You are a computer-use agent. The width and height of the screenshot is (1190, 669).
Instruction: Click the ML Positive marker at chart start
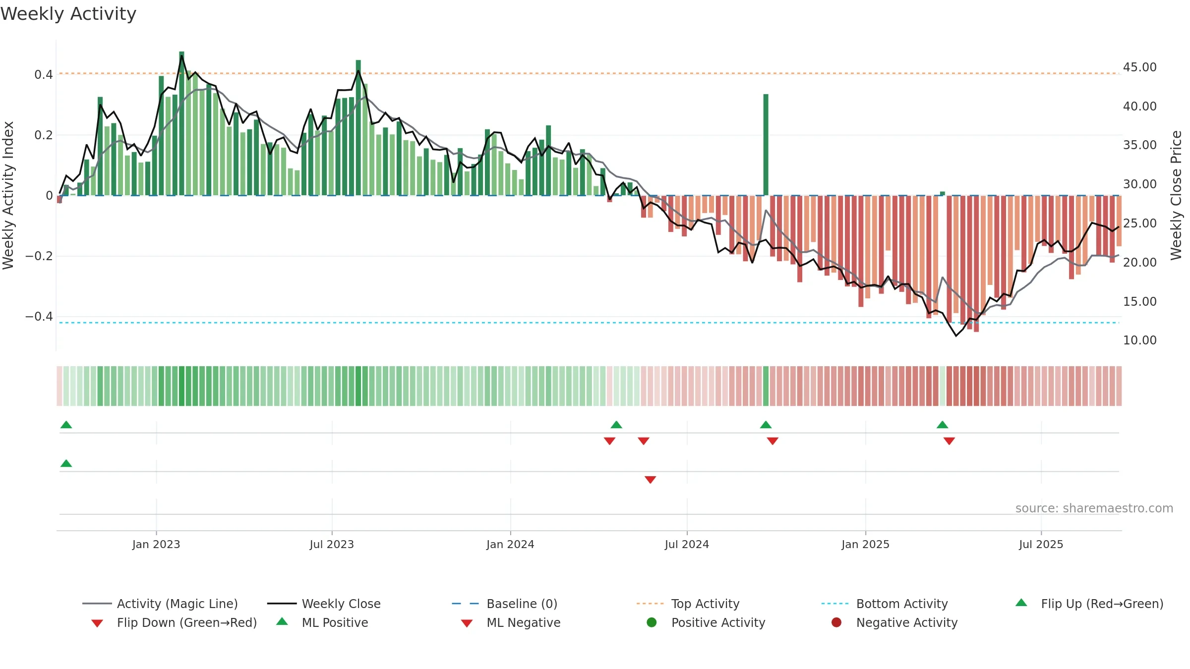(66, 463)
